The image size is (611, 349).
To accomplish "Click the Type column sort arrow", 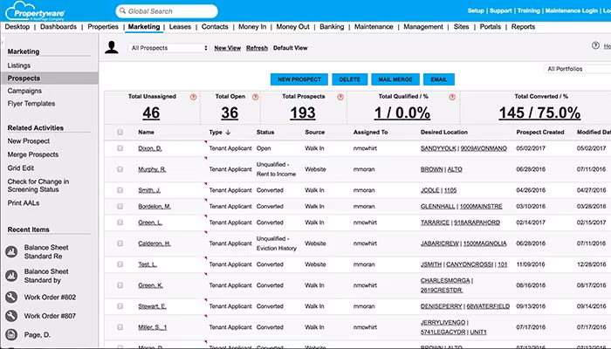I will click(229, 133).
